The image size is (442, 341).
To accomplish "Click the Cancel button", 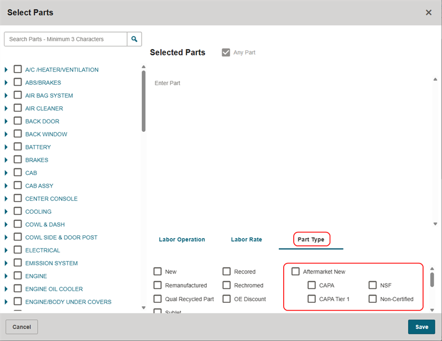I will 22,327.
